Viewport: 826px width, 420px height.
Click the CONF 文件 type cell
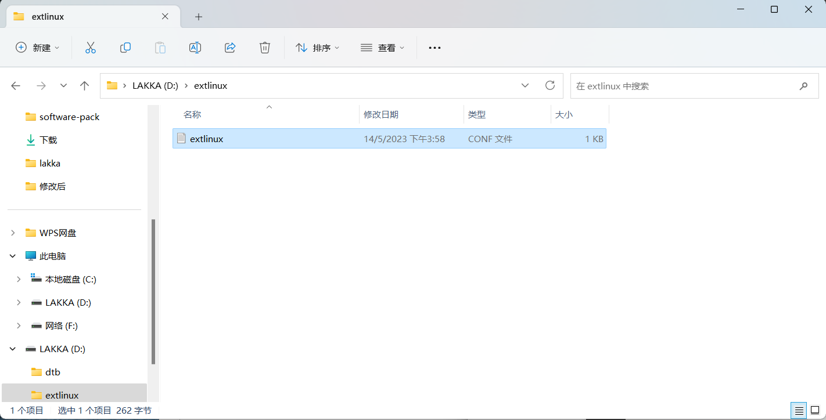tap(490, 139)
